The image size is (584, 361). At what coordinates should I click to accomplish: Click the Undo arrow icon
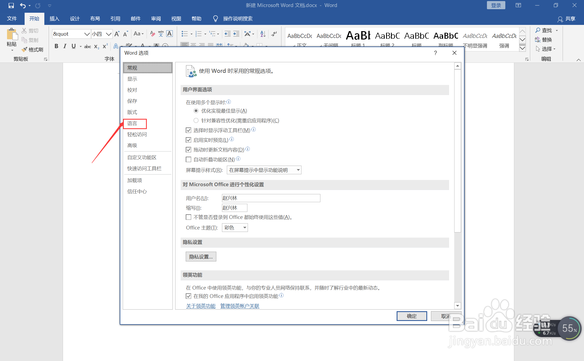pos(23,5)
